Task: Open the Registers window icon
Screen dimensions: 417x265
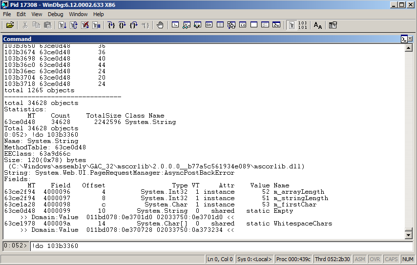Action: tap(208, 25)
